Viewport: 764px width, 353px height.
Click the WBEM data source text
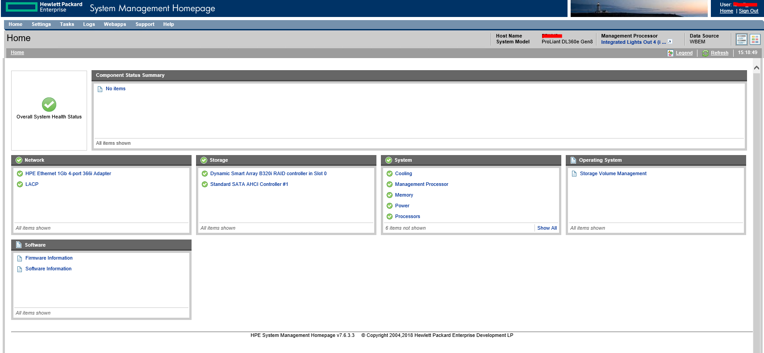tap(697, 42)
